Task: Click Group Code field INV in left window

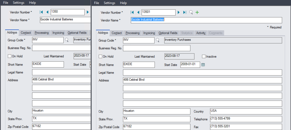Action: click(x=48, y=40)
